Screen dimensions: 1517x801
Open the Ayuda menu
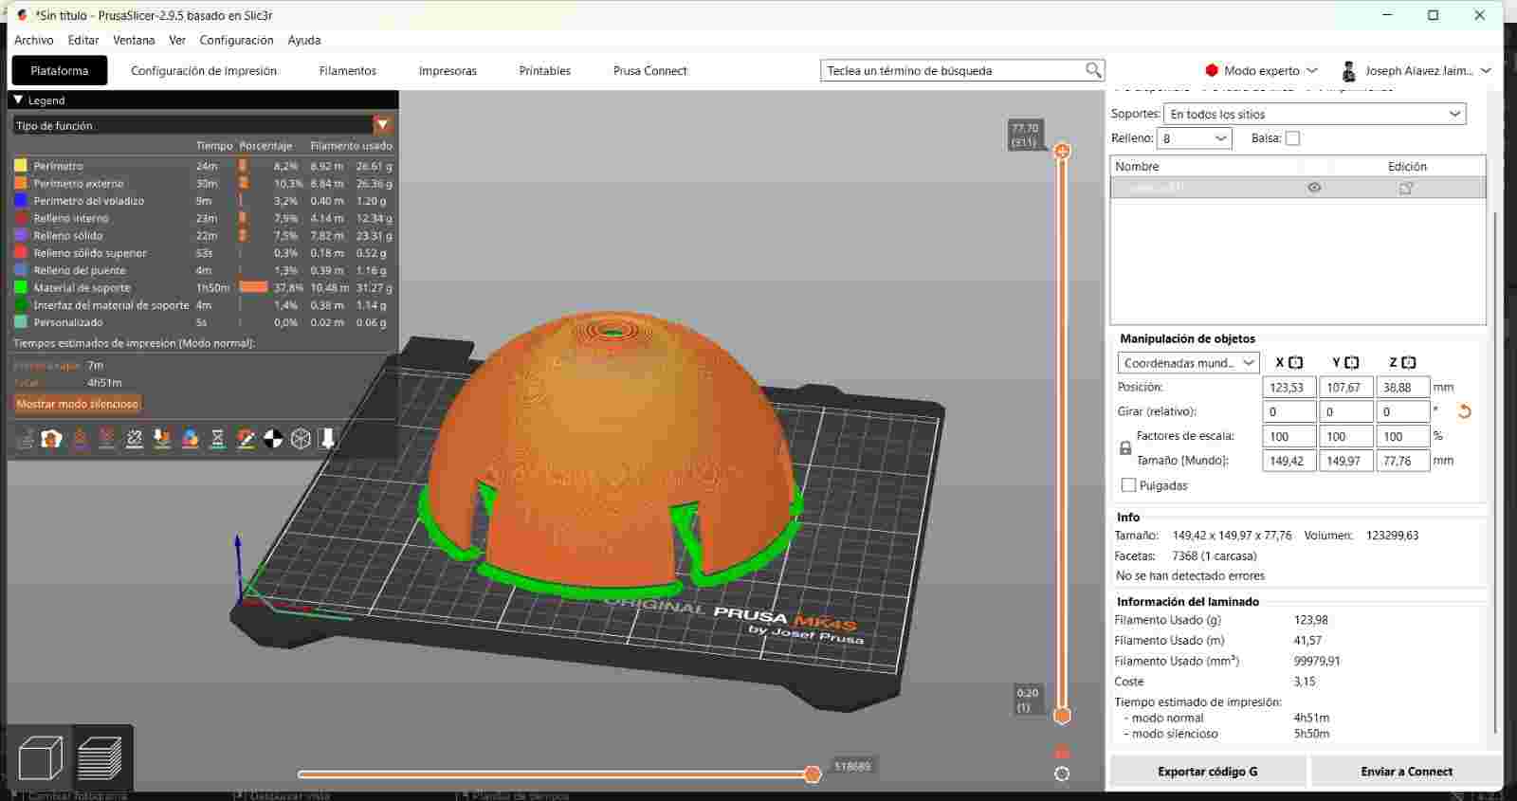pos(304,40)
